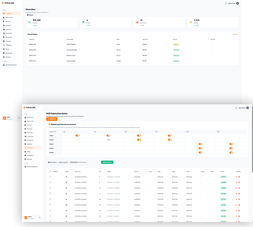Enable the 2 Layer 3 WD switch
Viewport: 253px width, 227px height.
108,140
